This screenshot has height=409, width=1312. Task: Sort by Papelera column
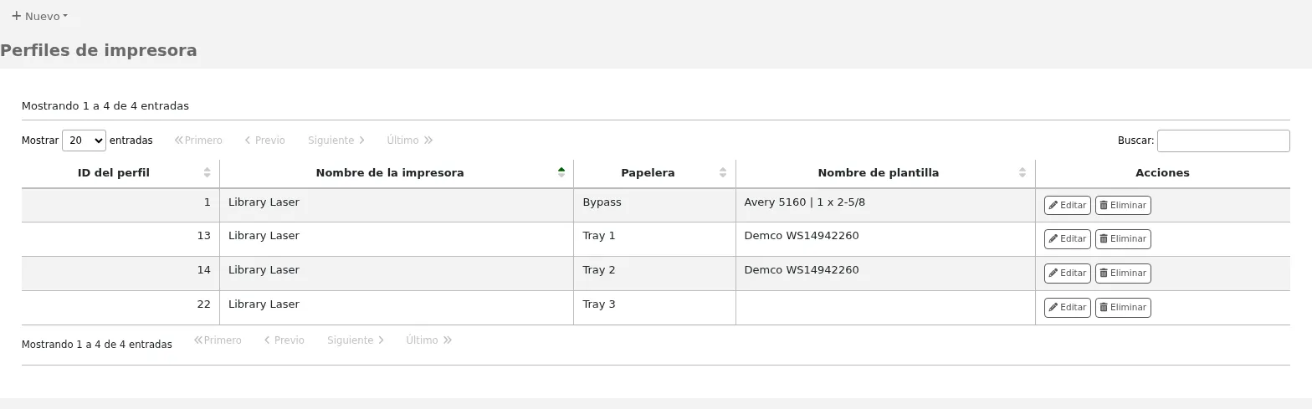click(x=654, y=173)
